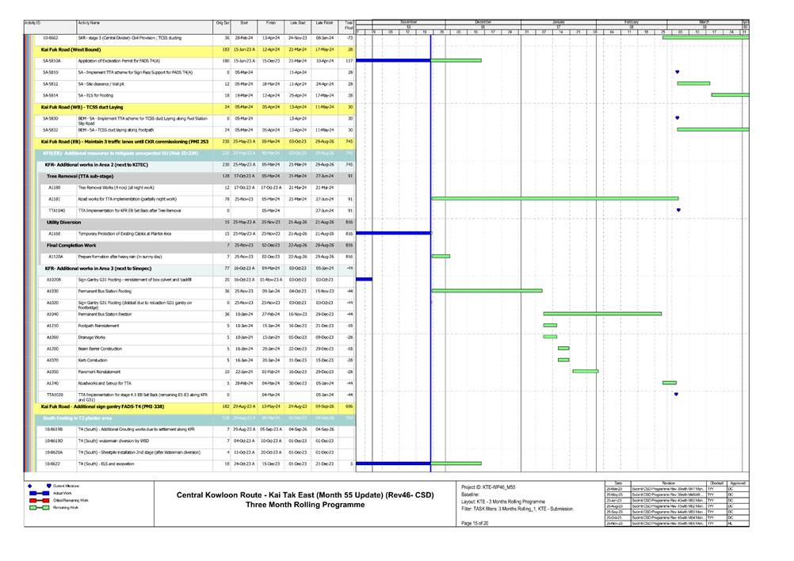Click the Remaining Work green legend icon
The height and width of the screenshot is (561, 794).
[37, 509]
